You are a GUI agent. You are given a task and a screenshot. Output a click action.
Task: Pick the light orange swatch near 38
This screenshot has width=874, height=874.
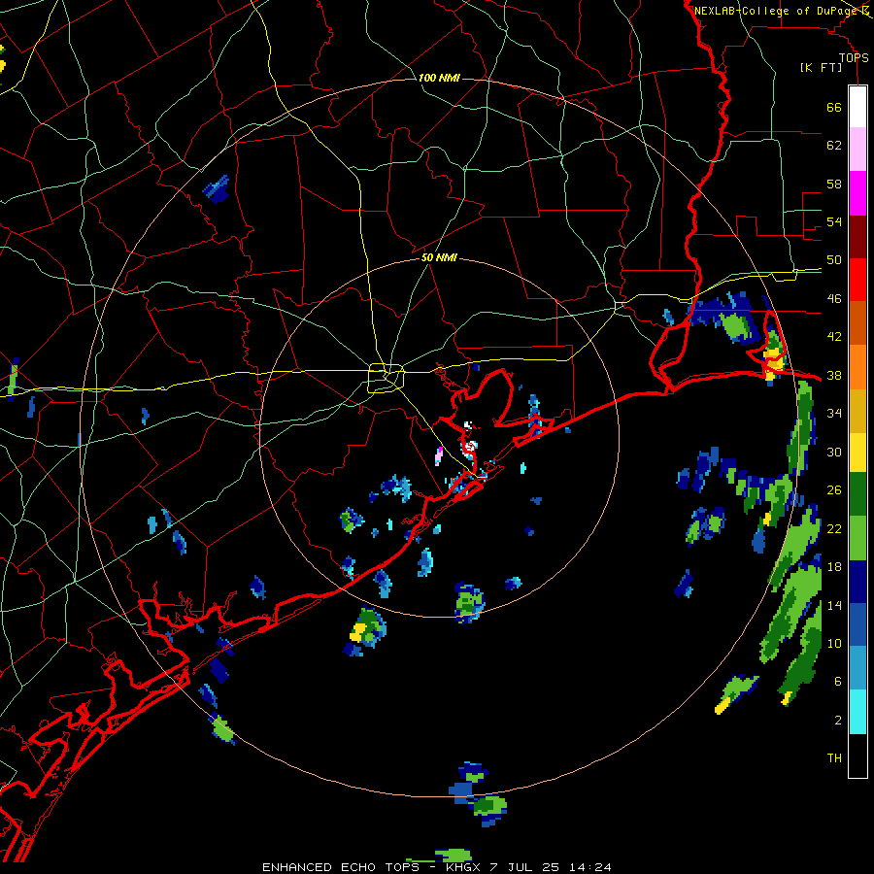click(x=857, y=367)
